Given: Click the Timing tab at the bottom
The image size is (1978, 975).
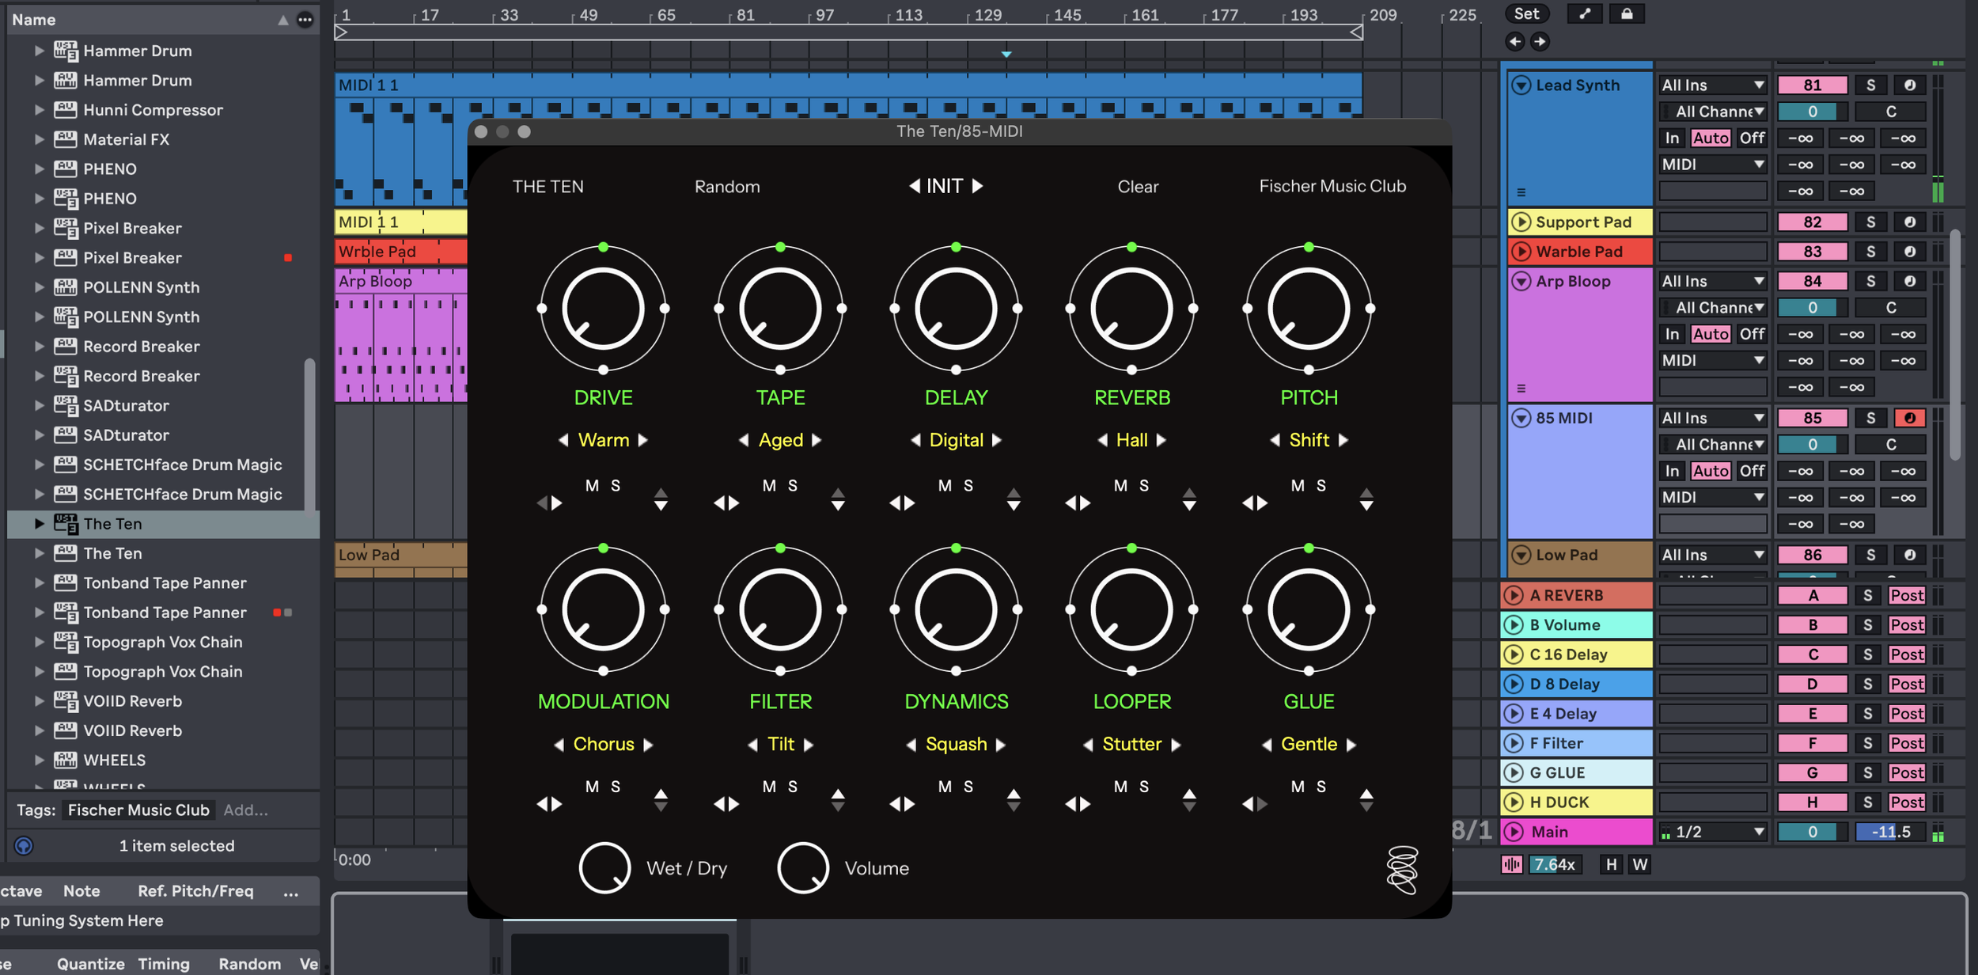Looking at the screenshot, I should point(164,964).
